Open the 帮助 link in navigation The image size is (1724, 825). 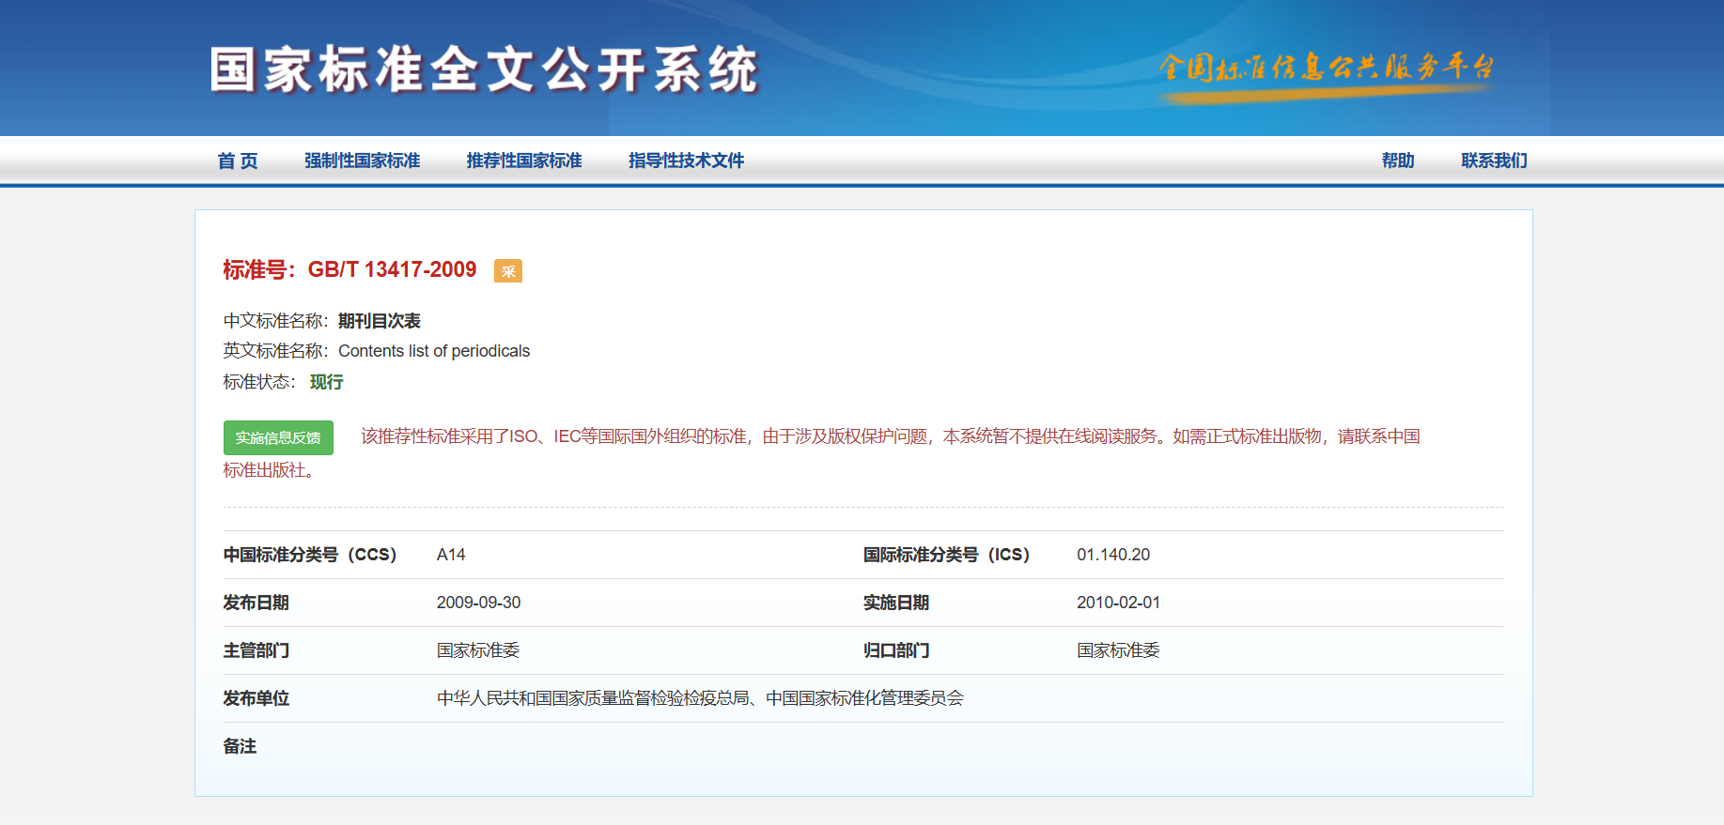pos(1397,160)
